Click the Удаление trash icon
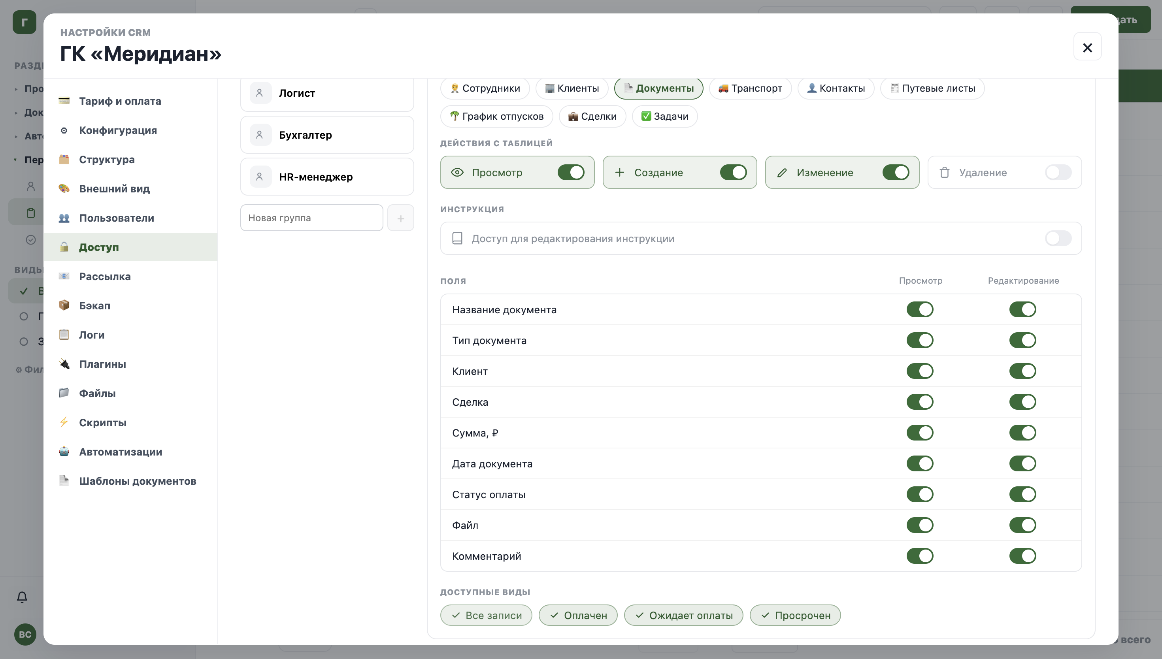 [944, 172]
